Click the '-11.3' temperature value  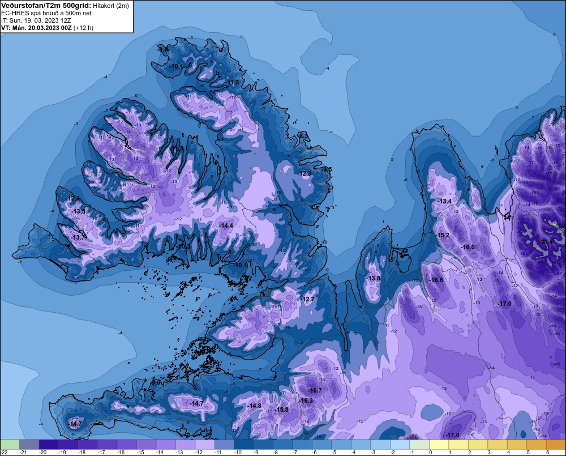point(233,82)
